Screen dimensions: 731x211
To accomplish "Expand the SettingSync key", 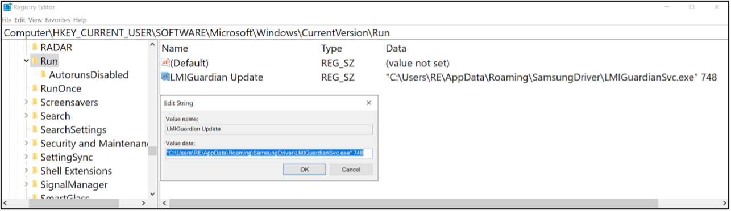I will click(x=26, y=157).
